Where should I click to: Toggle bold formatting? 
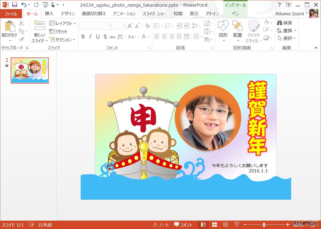coord(83,37)
